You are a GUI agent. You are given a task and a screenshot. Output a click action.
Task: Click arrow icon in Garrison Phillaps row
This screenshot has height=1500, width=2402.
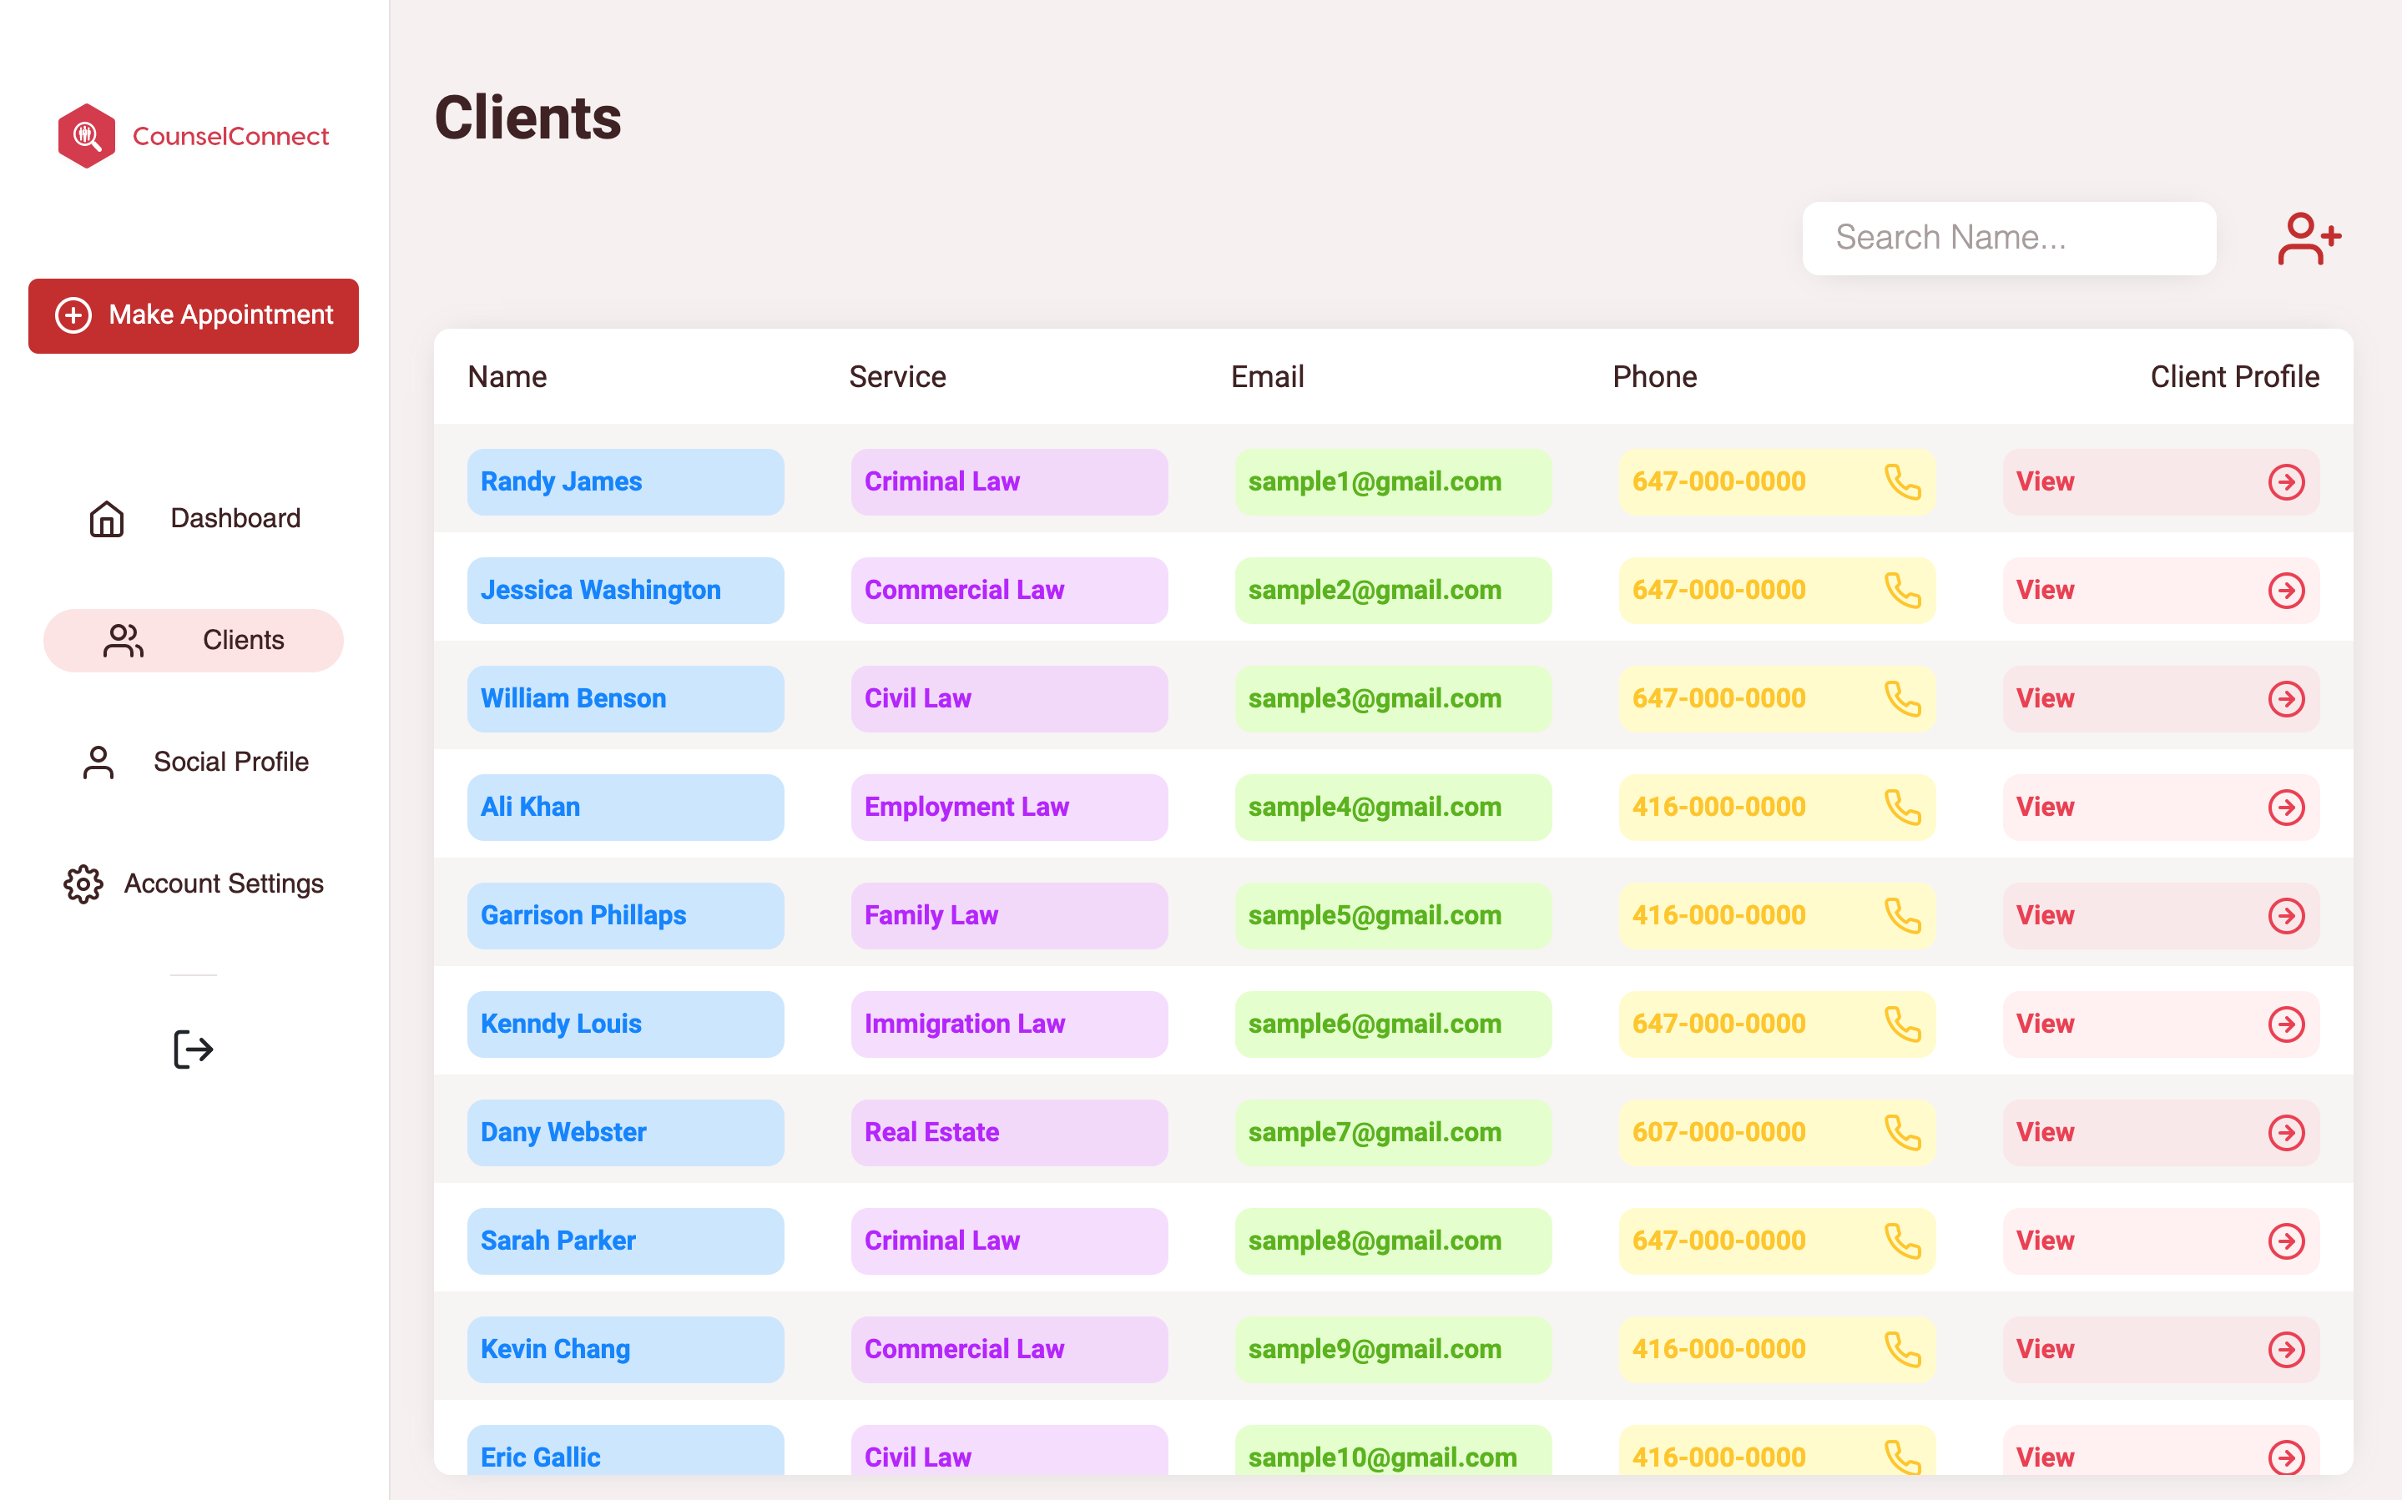click(2286, 916)
